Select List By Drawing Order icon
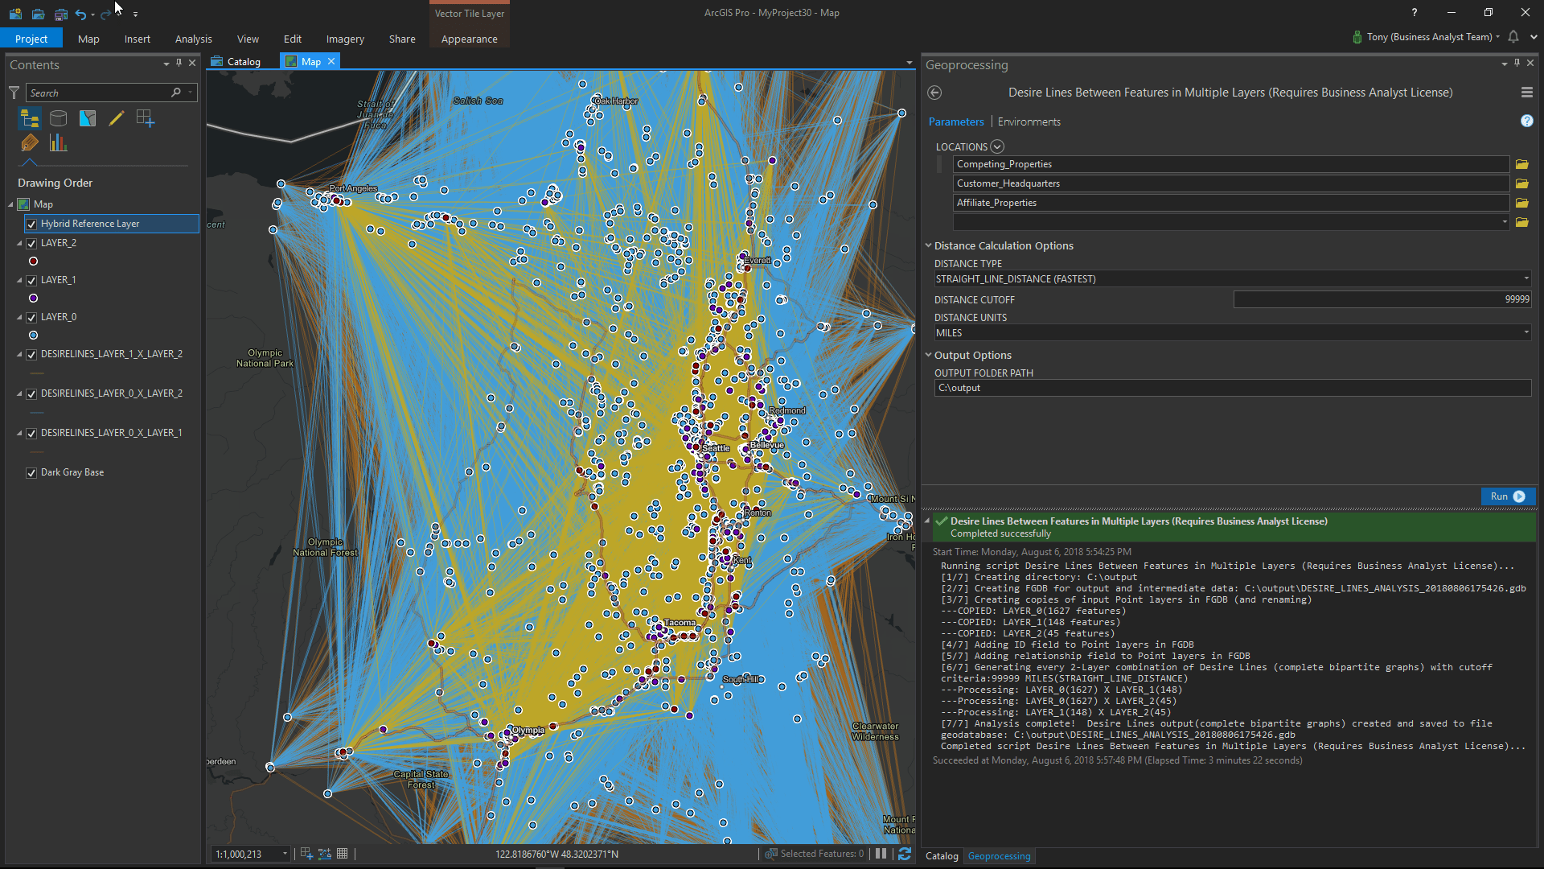The image size is (1544, 869). [30, 119]
